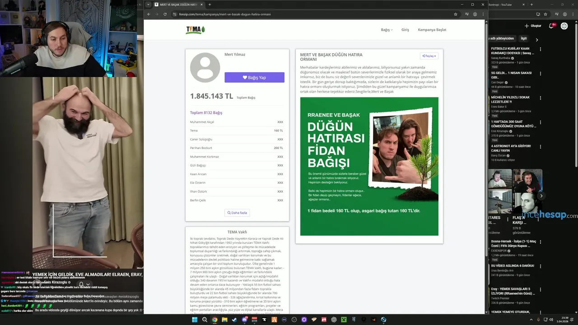The image size is (578, 325).
Task: Open options for 4 ASTRONOT AY'A GİDİYOR video
Action: (541, 146)
